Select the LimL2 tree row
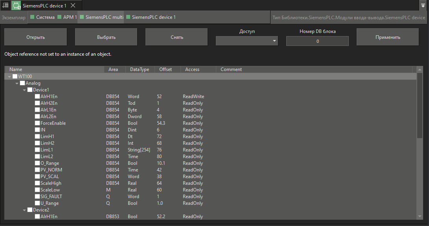This screenshot has height=226, width=429. coord(211,157)
